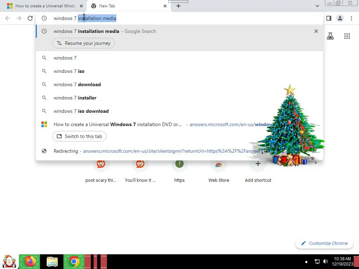Click the clock history icon in the address bar
Image resolution: width=359 pixels, height=269 pixels.
[44, 18]
